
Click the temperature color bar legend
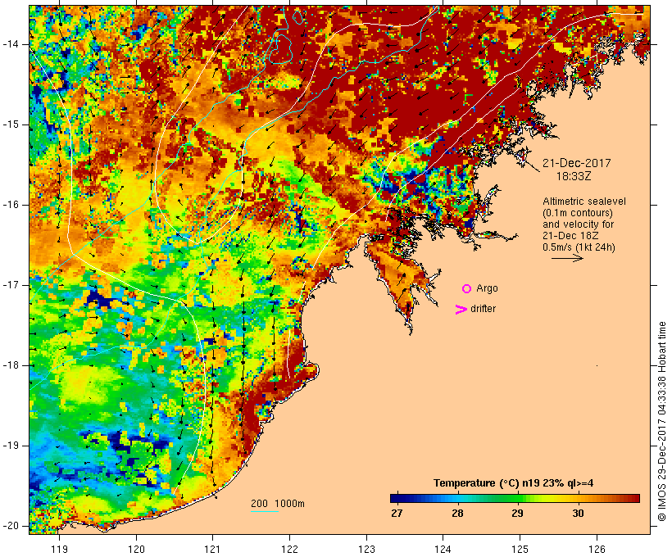515,498
